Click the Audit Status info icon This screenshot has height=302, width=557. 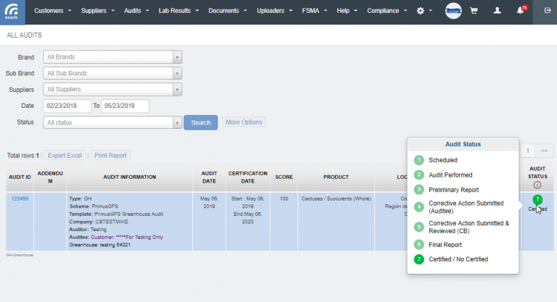click(x=537, y=185)
